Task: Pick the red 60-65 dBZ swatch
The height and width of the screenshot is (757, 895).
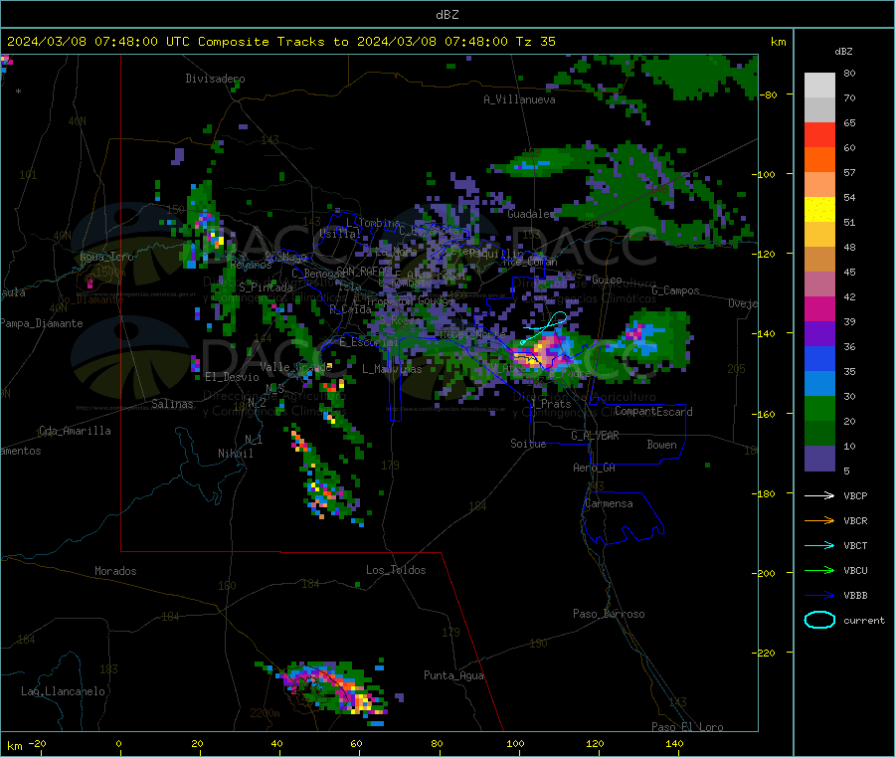Action: (819, 134)
